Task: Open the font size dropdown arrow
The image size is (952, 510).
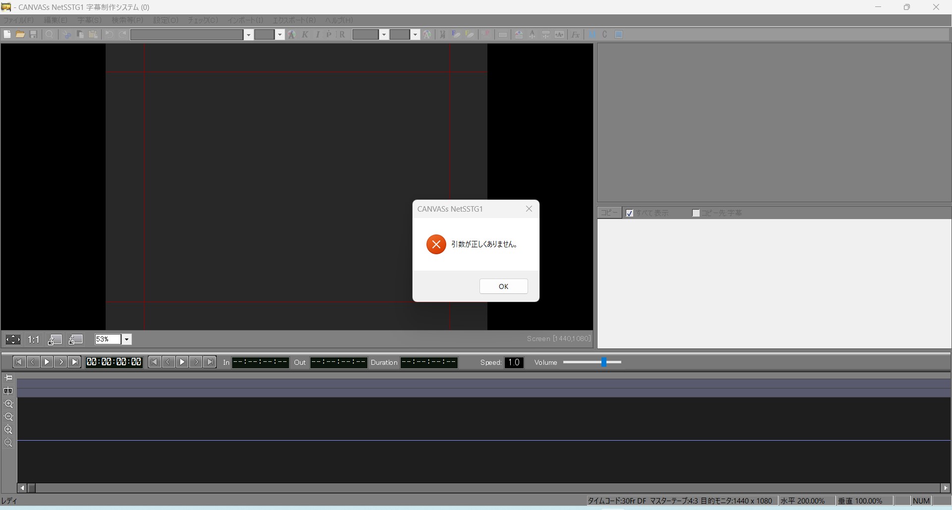Action: tap(280, 35)
